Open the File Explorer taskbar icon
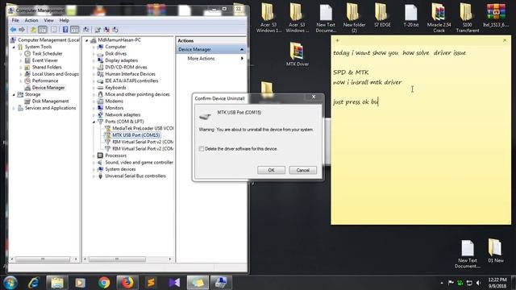The image size is (516, 290). click(57, 283)
